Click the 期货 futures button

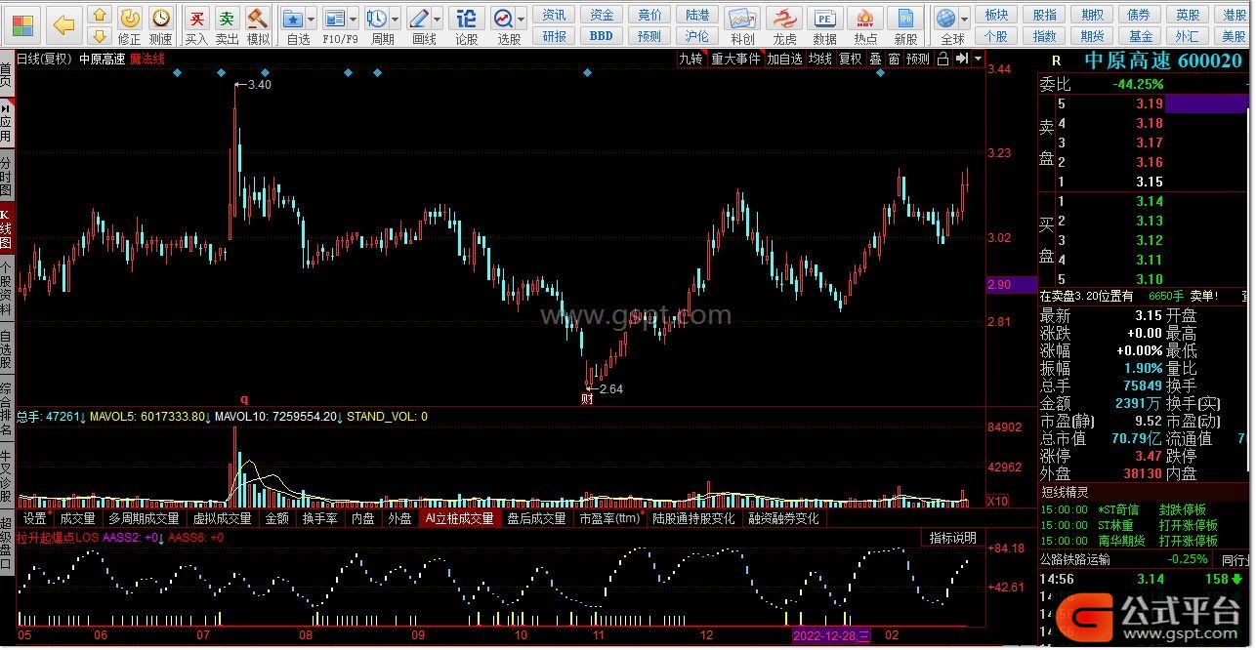click(x=1093, y=36)
